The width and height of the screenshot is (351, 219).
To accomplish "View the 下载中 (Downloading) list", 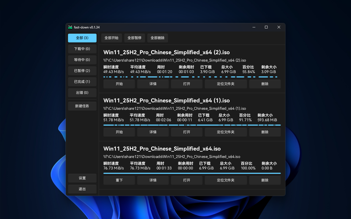I will click(x=82, y=49).
